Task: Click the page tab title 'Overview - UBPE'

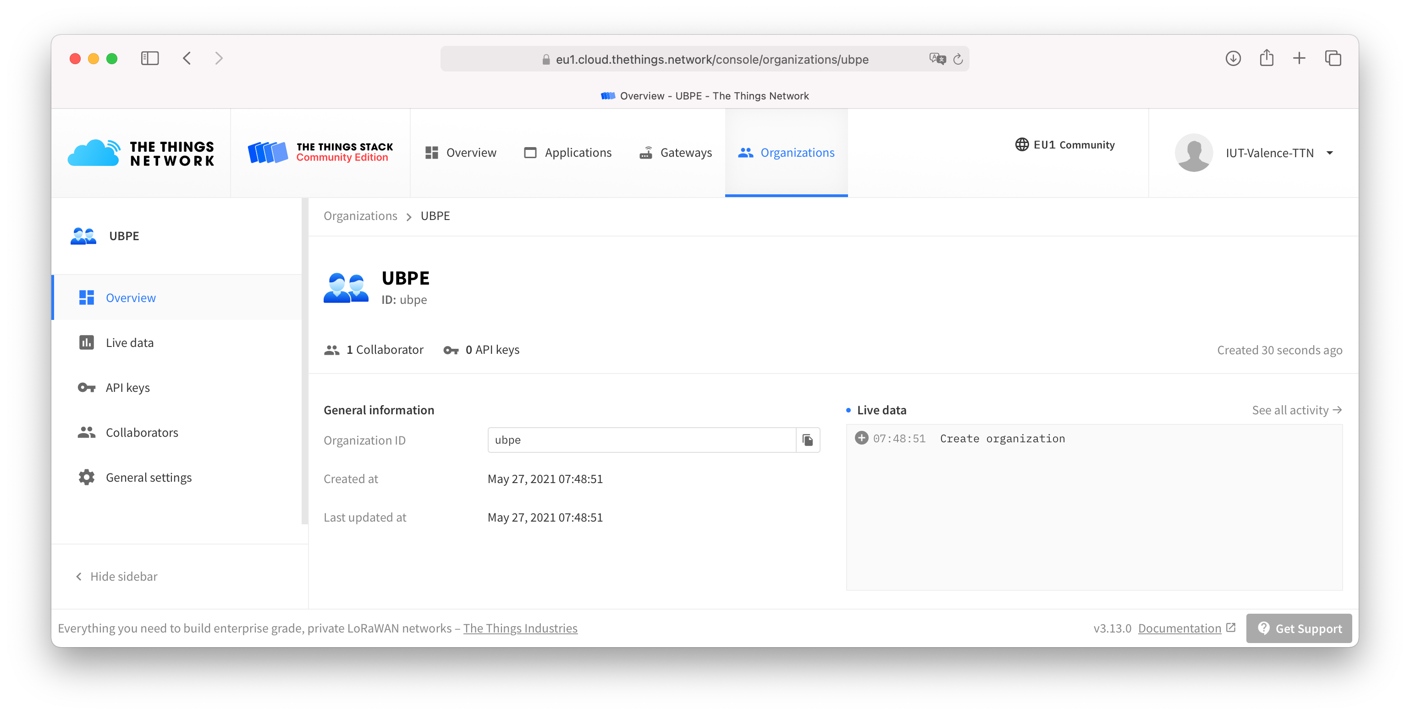Action: 705,96
